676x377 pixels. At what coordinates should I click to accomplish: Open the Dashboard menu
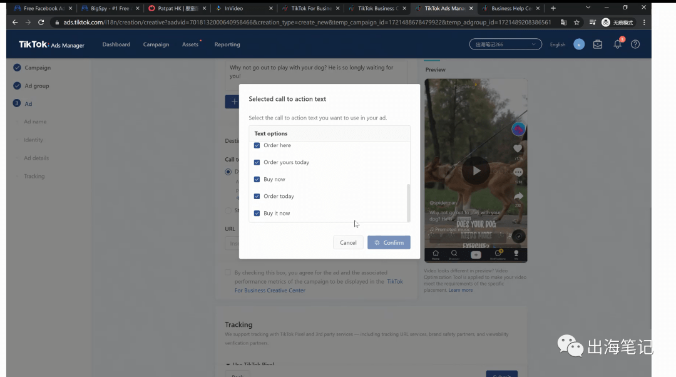pyautogui.click(x=116, y=44)
